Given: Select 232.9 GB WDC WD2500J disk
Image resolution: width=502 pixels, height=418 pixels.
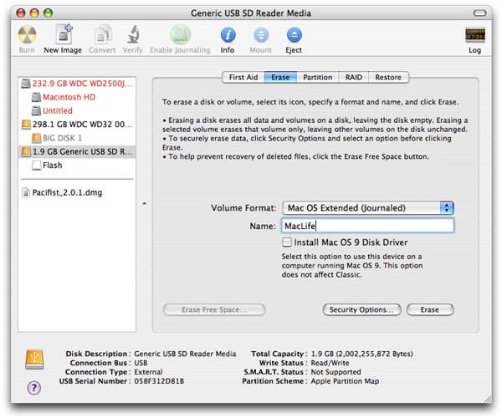Looking at the screenshot, I should 77,84.
